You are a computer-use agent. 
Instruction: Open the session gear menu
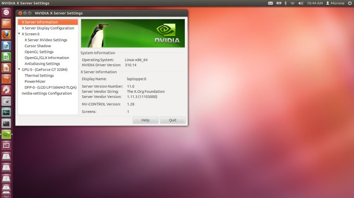pos(350,3)
